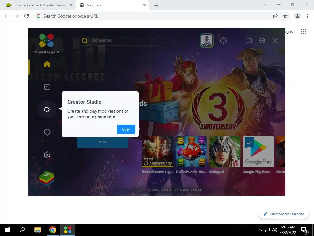Viewport: 314px width, 236px height.
Task: Open notification center icon
Action: pyautogui.click(x=304, y=230)
